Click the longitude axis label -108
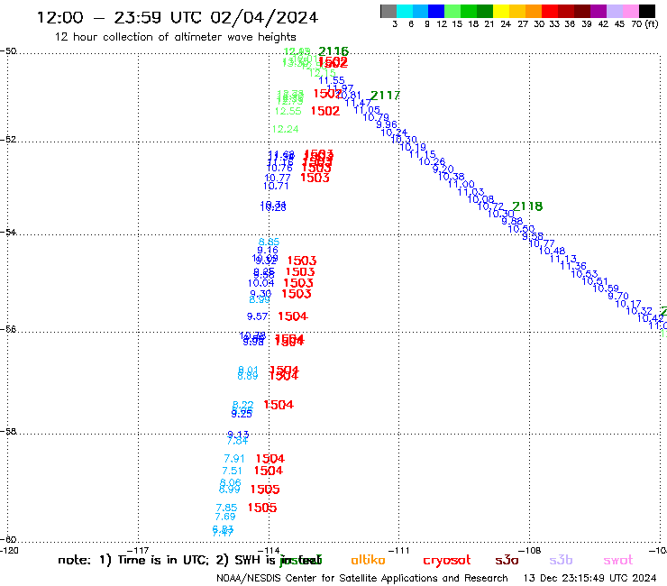The height and width of the screenshot is (586, 667). (x=529, y=551)
